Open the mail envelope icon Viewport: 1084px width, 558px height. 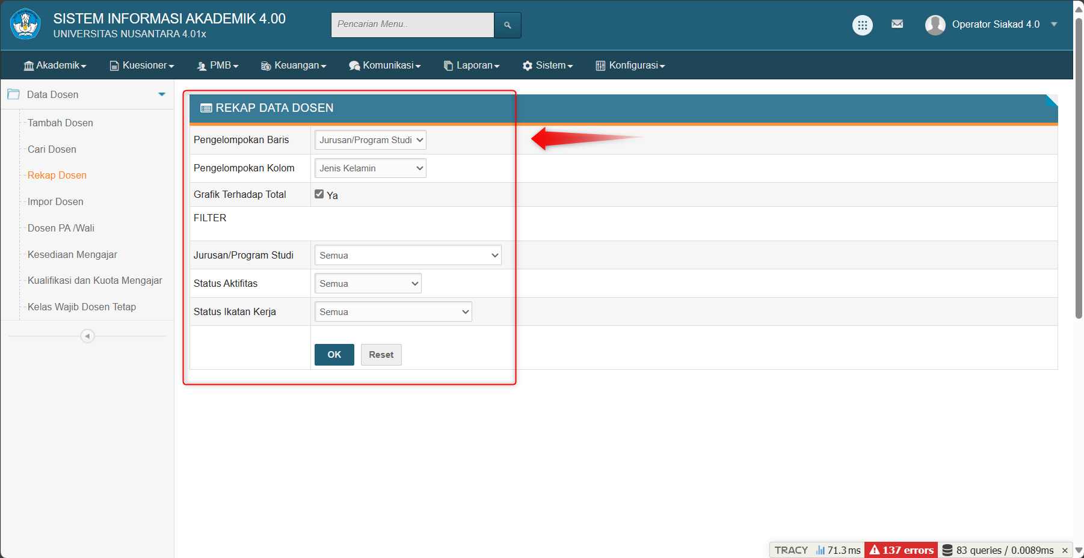pyautogui.click(x=897, y=24)
